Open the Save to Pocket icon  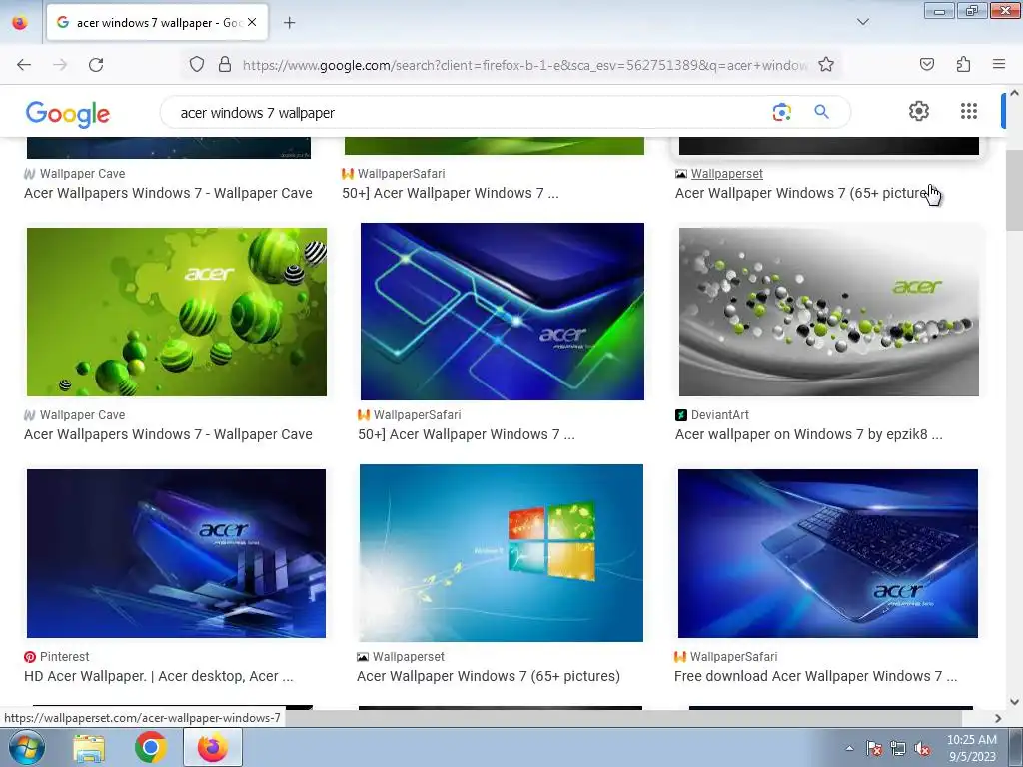point(926,64)
